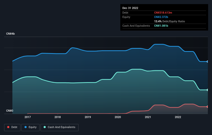Screen dimensions: 212x135
Task: Click the teal Cash endpoint marker
Action: click(x=208, y=90)
